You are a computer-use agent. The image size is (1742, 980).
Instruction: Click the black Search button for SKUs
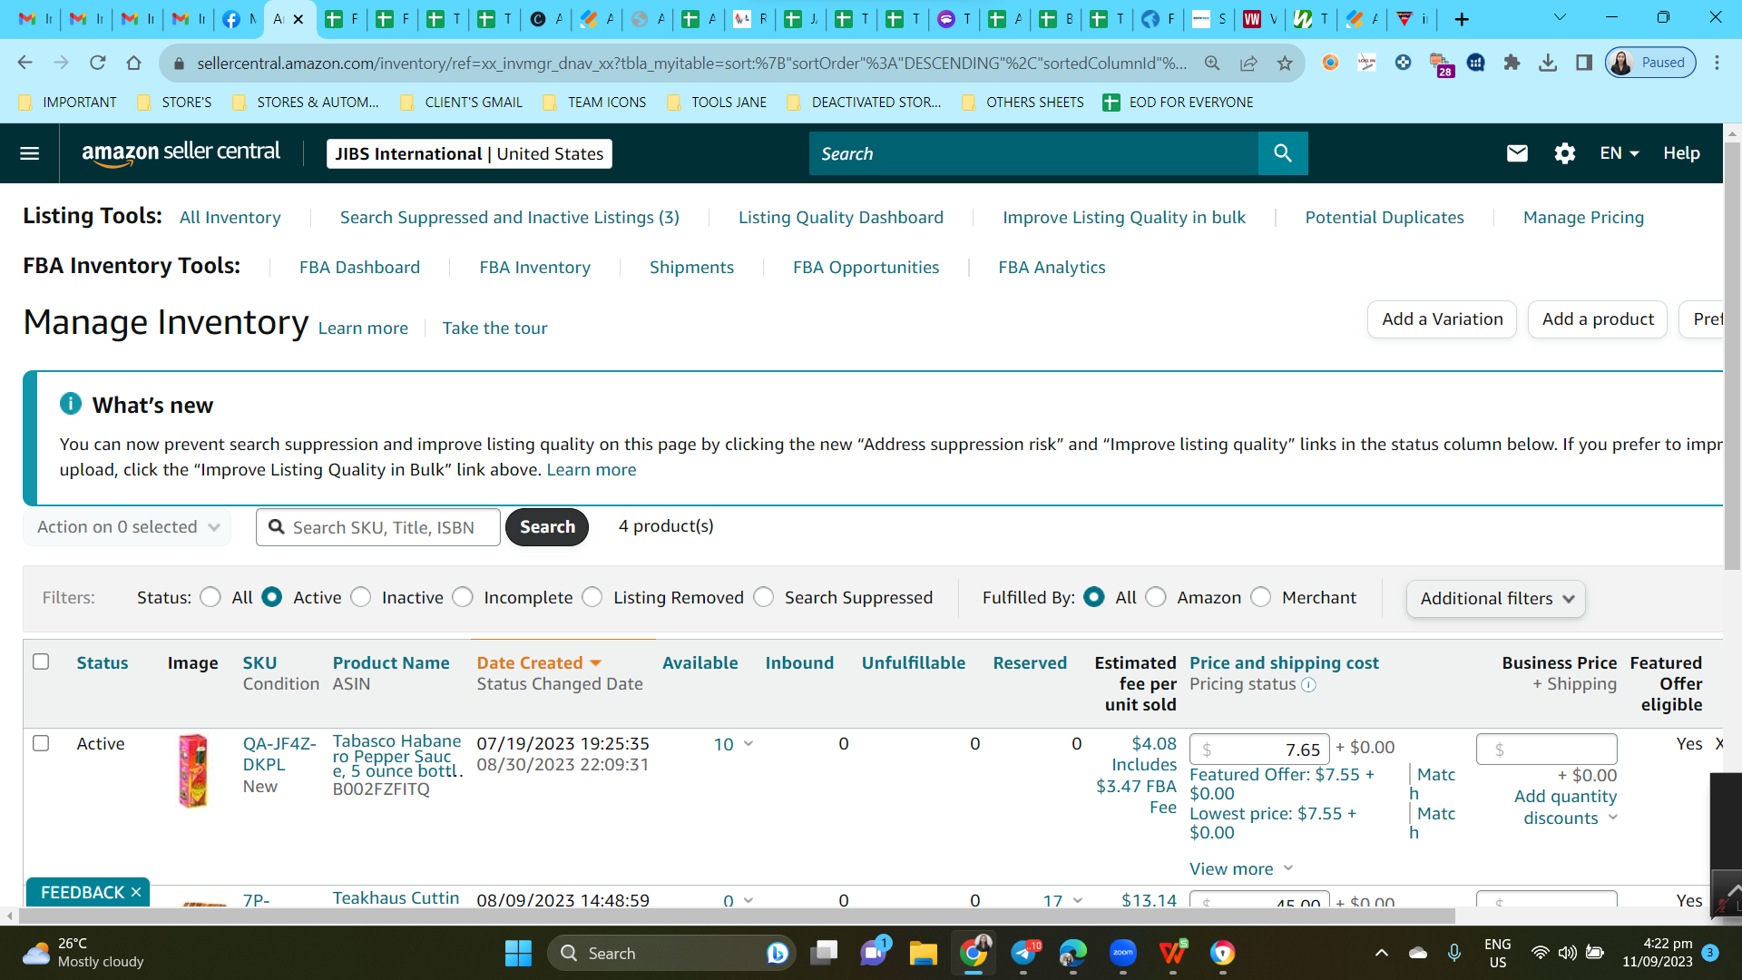547,527
